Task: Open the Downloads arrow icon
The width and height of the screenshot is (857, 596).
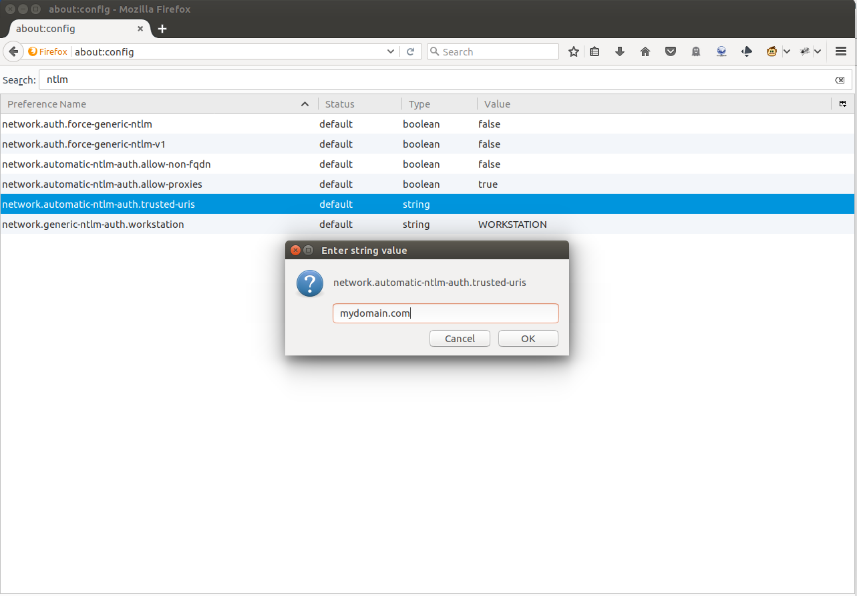Action: pos(619,51)
